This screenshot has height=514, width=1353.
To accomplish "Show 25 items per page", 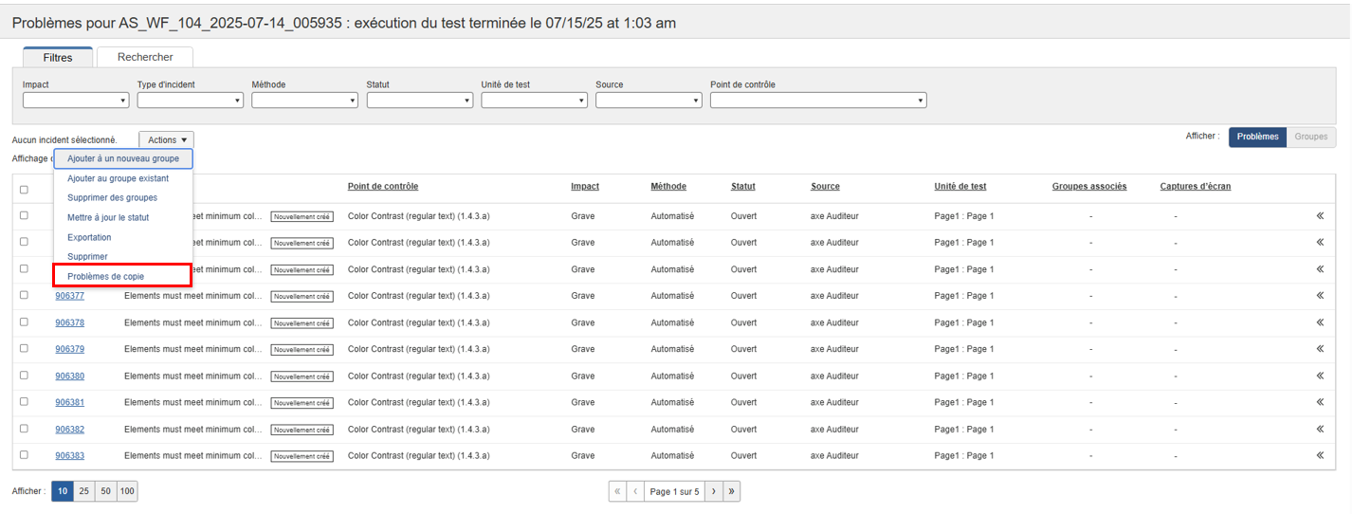I will (x=84, y=491).
